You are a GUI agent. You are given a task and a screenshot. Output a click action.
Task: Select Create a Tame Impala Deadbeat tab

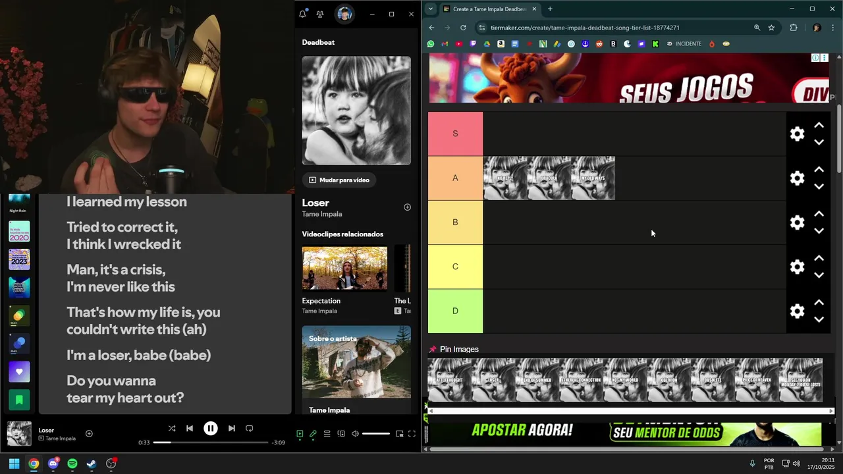490,9
